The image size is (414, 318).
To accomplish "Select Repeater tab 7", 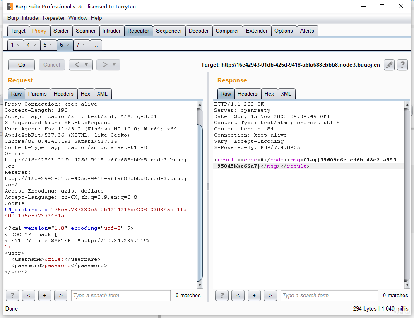I will click(78, 45).
